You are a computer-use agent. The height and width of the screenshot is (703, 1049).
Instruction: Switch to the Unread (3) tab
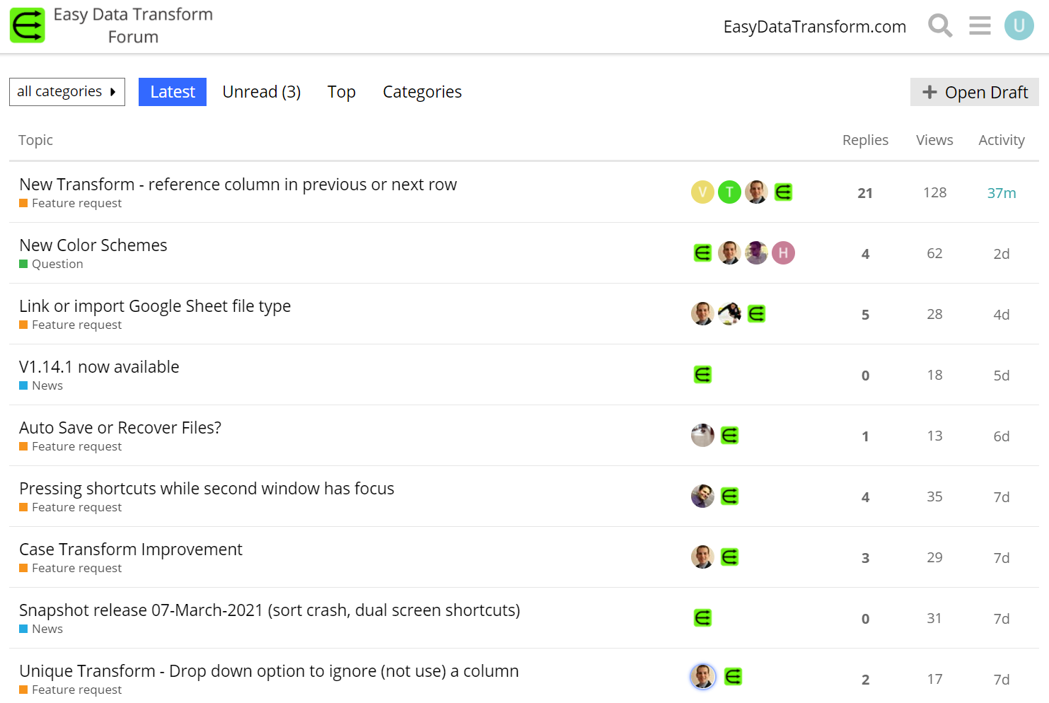coord(262,92)
